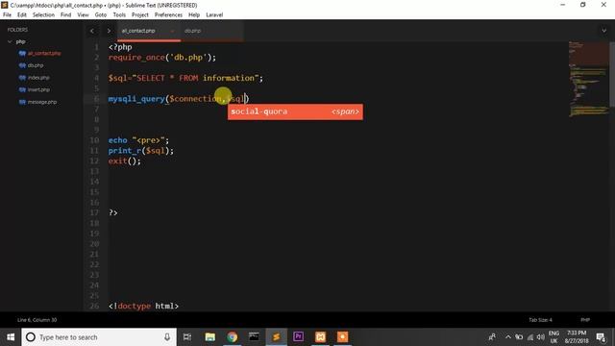The height and width of the screenshot is (346, 615).
Task: Open db.php from the sidebar
Action: click(x=36, y=65)
